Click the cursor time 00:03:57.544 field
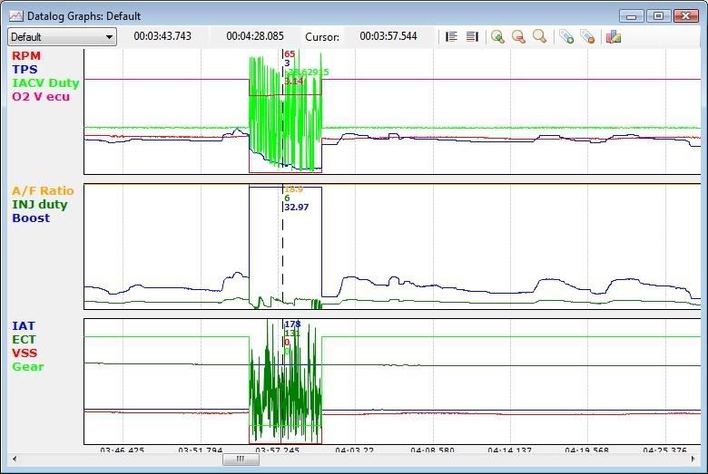708x474 pixels. 388,36
